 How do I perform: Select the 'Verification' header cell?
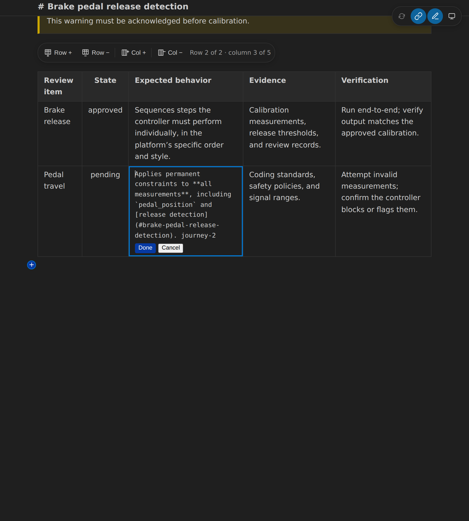[x=383, y=86]
